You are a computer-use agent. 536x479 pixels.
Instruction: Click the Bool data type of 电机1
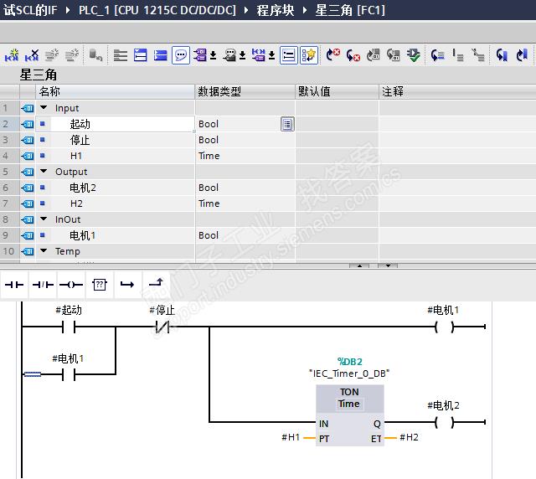pyautogui.click(x=209, y=235)
